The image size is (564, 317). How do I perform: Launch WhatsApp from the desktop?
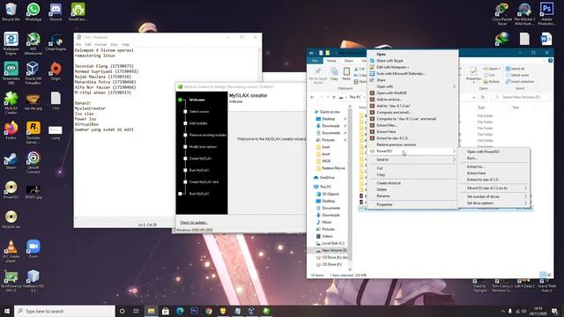[x=33, y=11]
